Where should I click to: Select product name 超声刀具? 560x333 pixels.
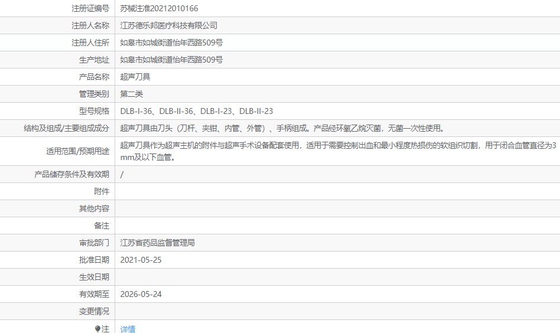click(x=135, y=77)
